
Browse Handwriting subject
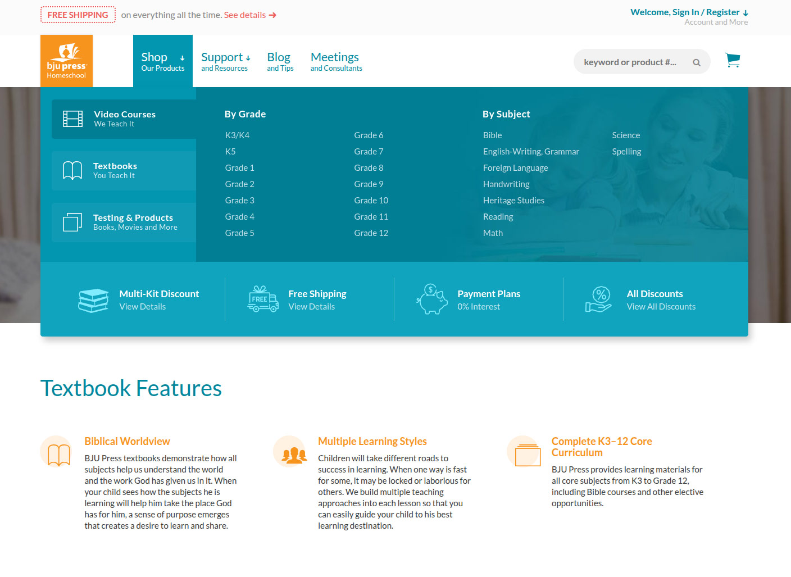tap(506, 184)
